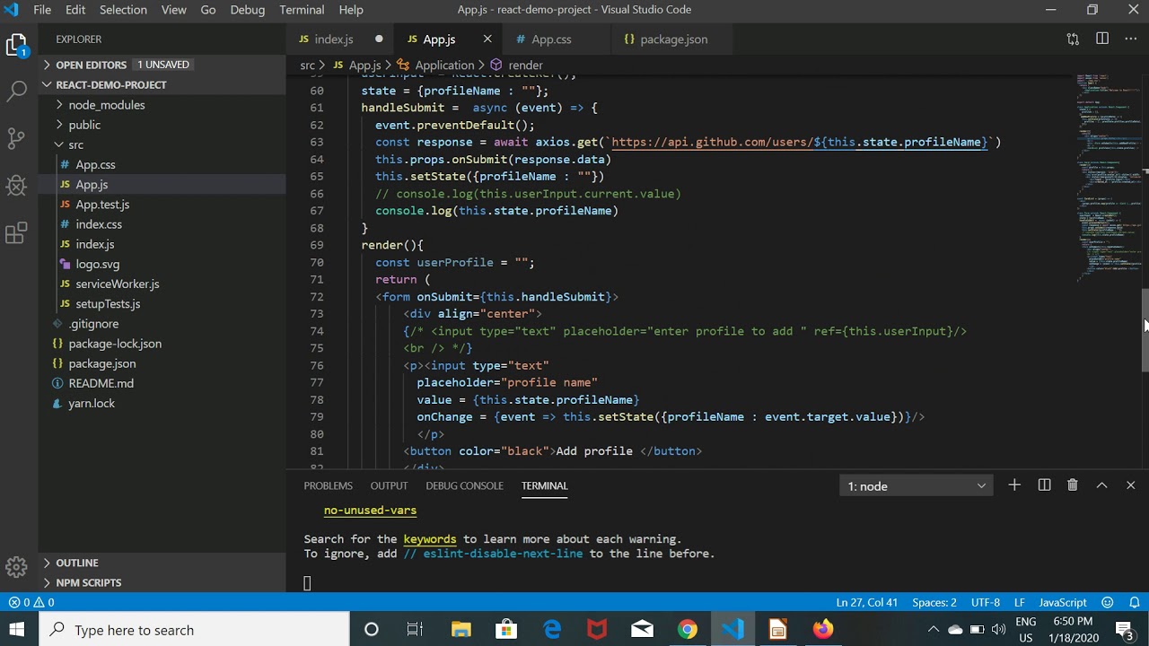The width and height of the screenshot is (1149, 646).
Task: Click the Manage gear icon
Action: point(17,567)
